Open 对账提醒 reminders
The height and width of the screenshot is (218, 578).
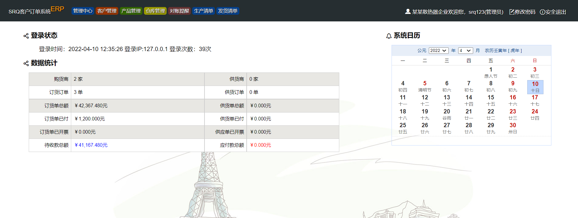point(179,11)
